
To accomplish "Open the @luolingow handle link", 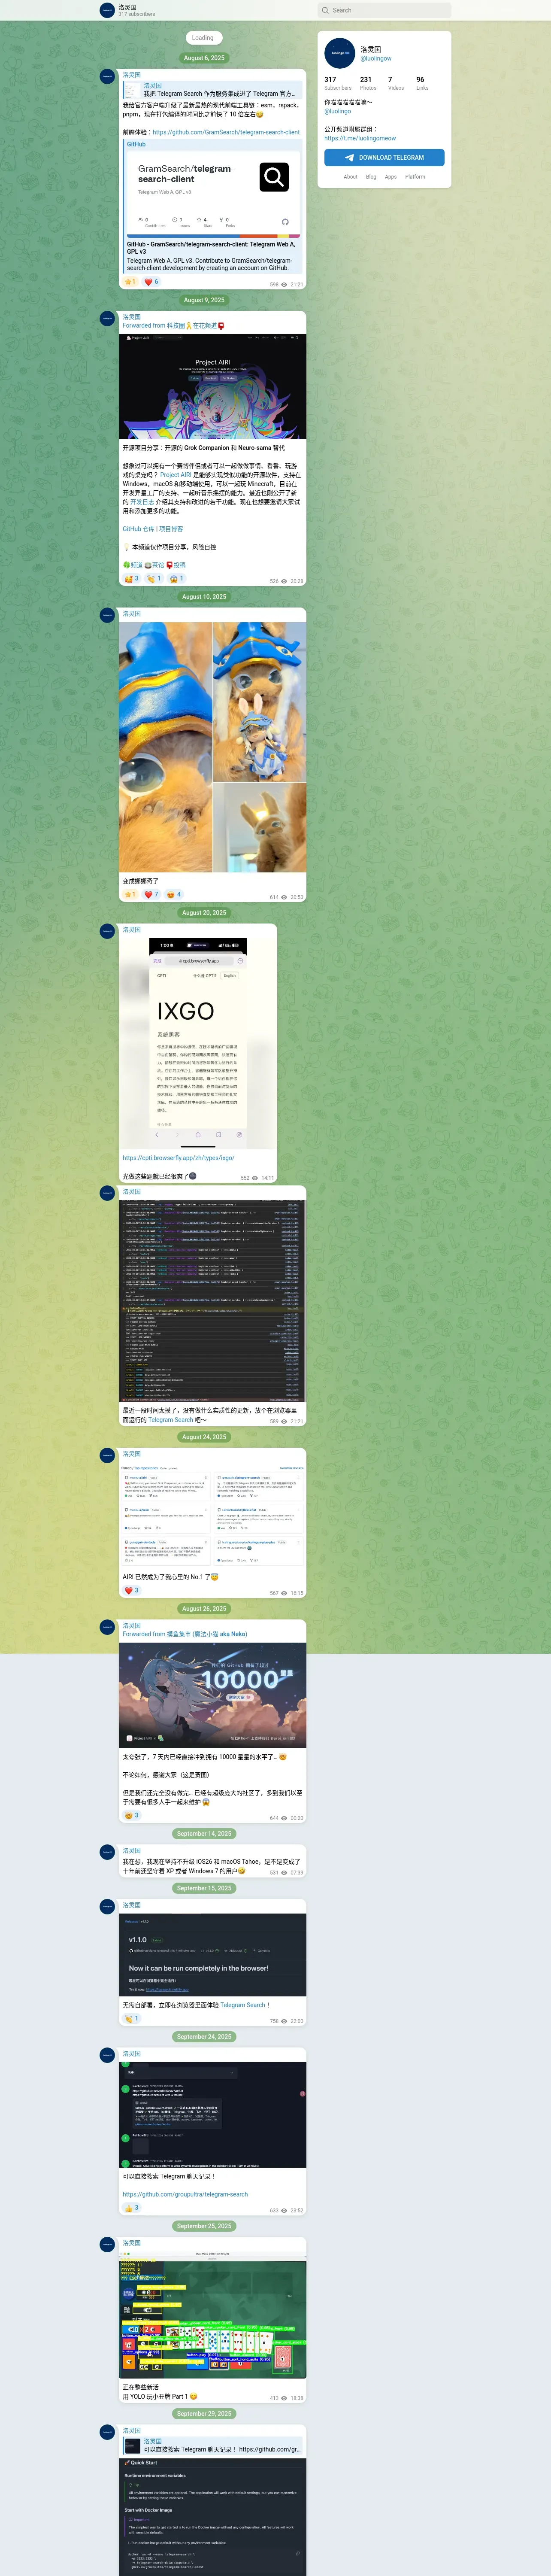I will point(376,58).
